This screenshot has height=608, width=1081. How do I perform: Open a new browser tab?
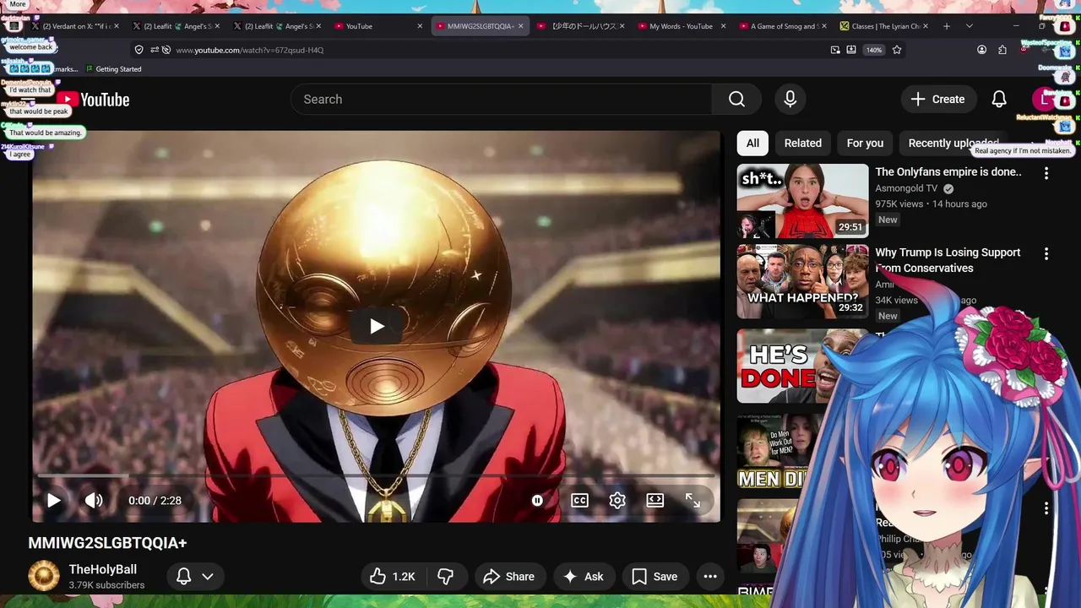pyautogui.click(x=946, y=26)
